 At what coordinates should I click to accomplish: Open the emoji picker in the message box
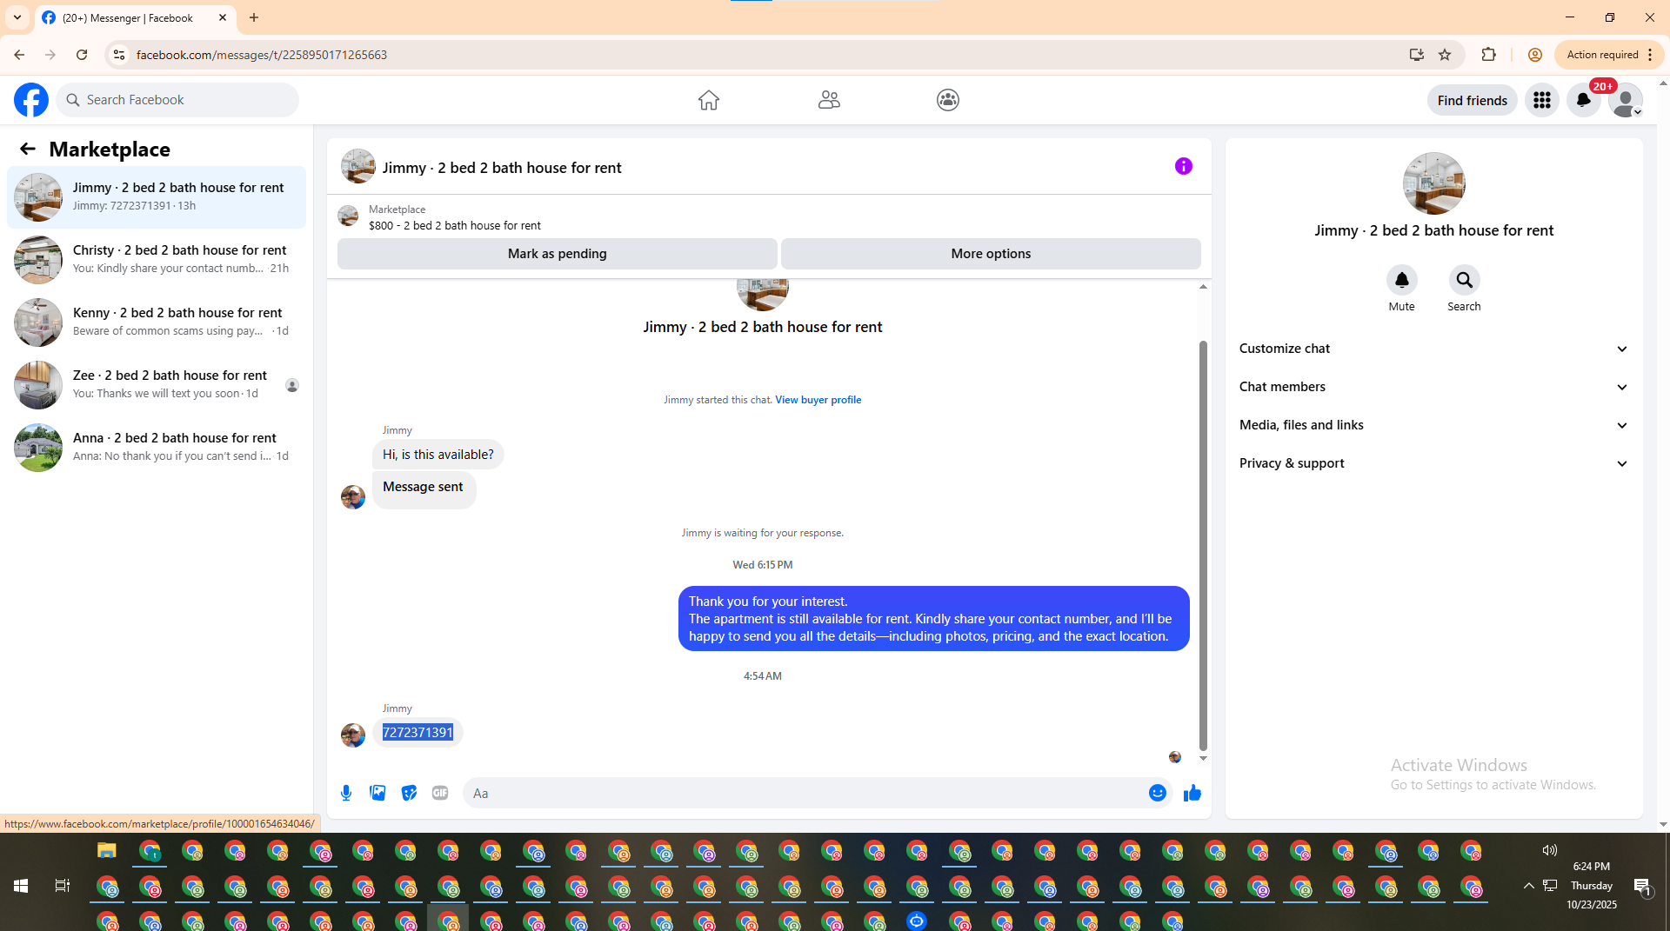point(1157,793)
